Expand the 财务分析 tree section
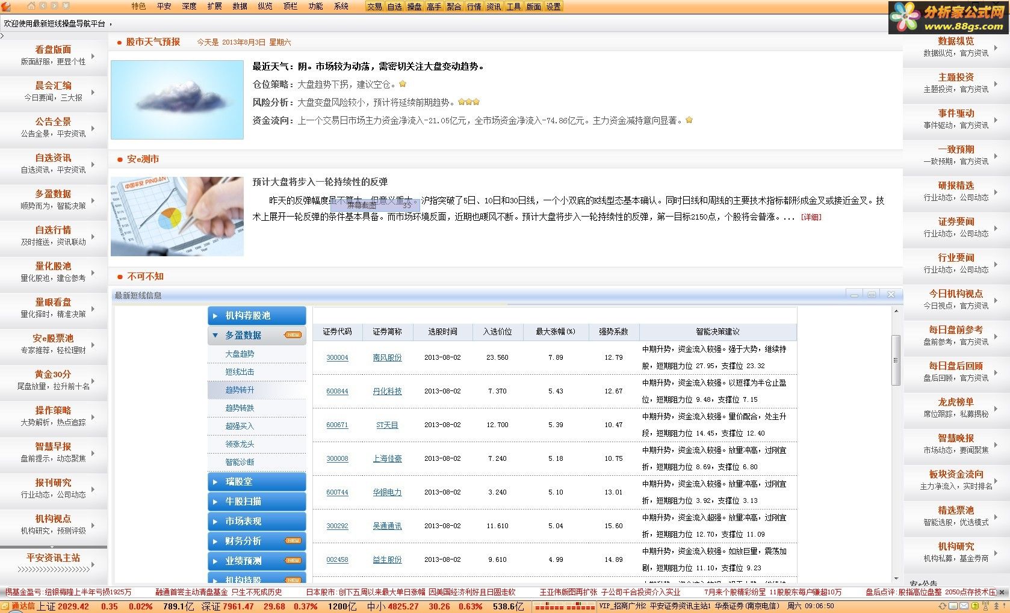The width and height of the screenshot is (1010, 613). point(215,541)
